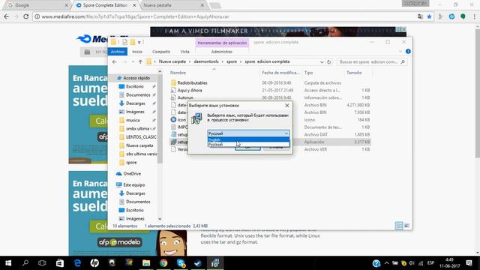Click the Nueva carpeta breadcrumb segment

[172, 61]
